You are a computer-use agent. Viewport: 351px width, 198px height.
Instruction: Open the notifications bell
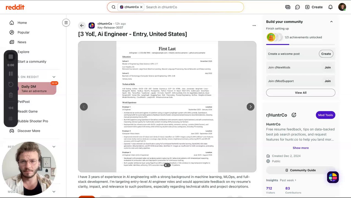330,7
